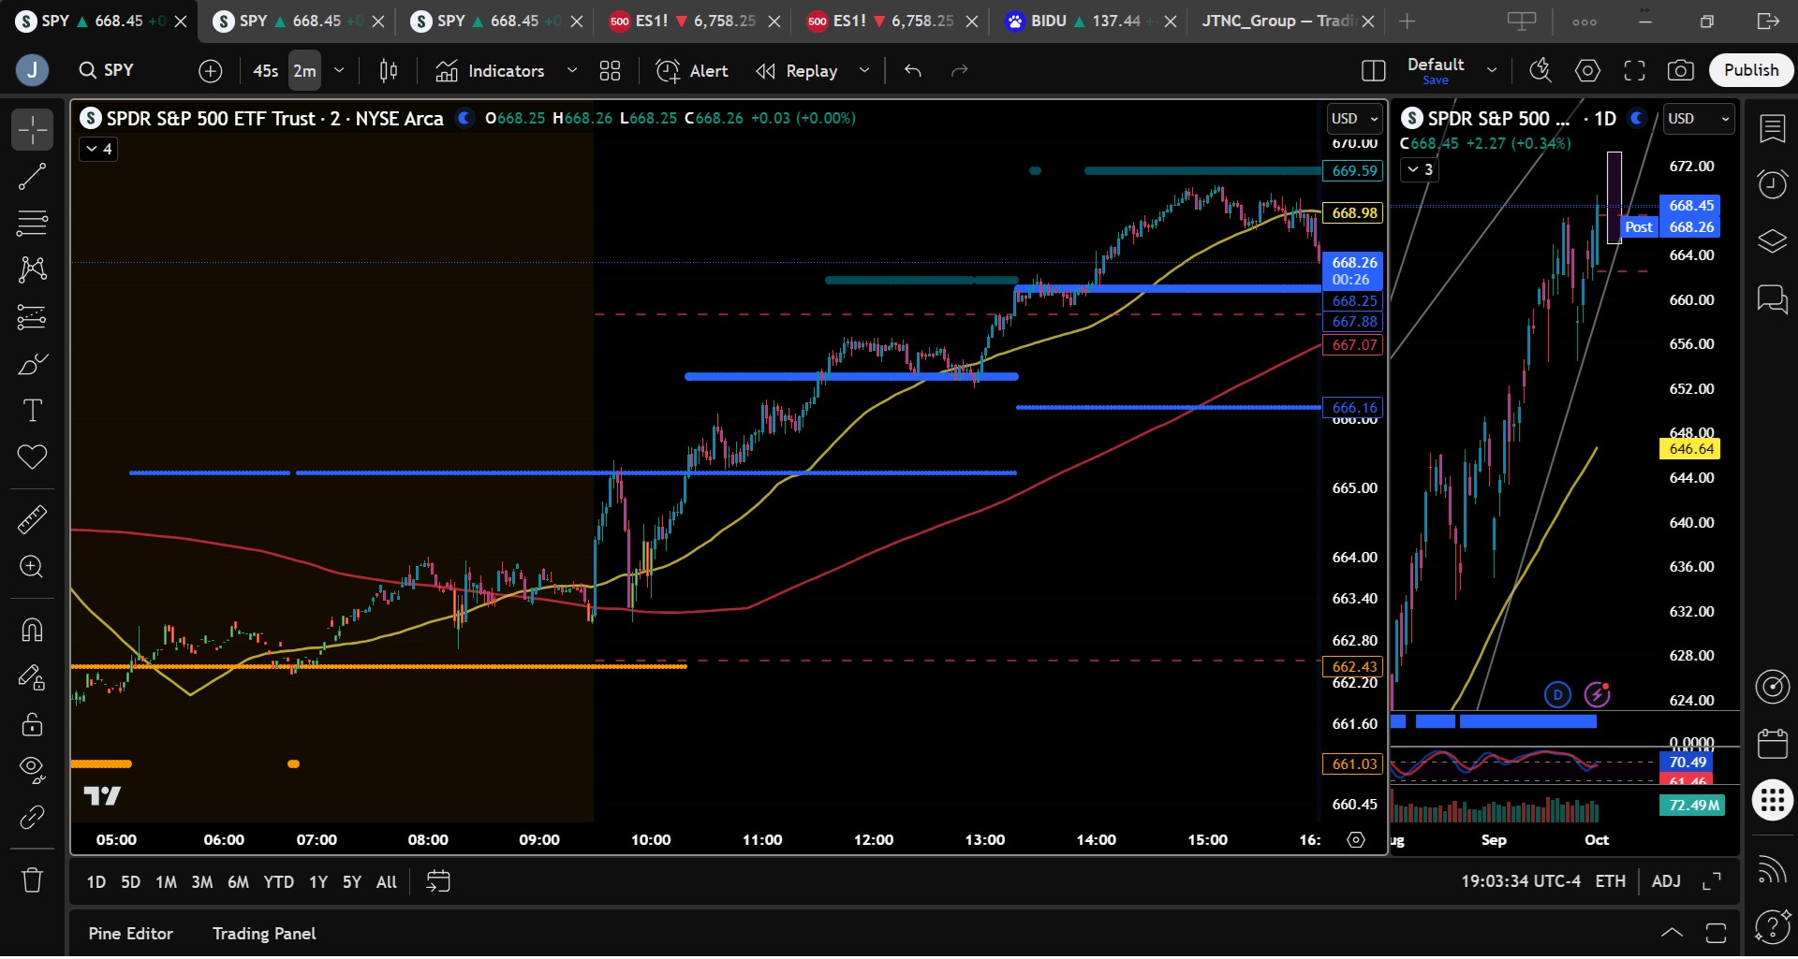Screen dimensions: 1798x959
Task: Toggle stay in drawing mode
Action: 32,677
